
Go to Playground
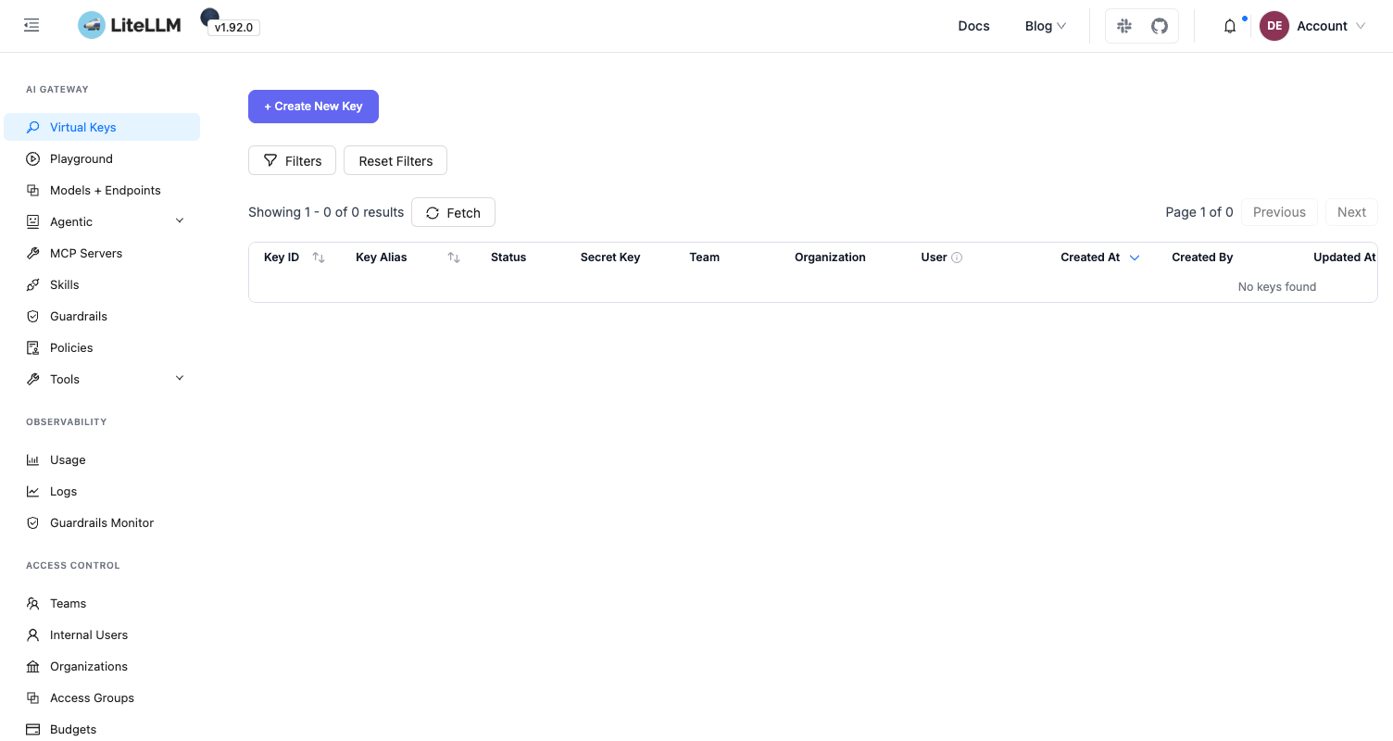point(102,158)
